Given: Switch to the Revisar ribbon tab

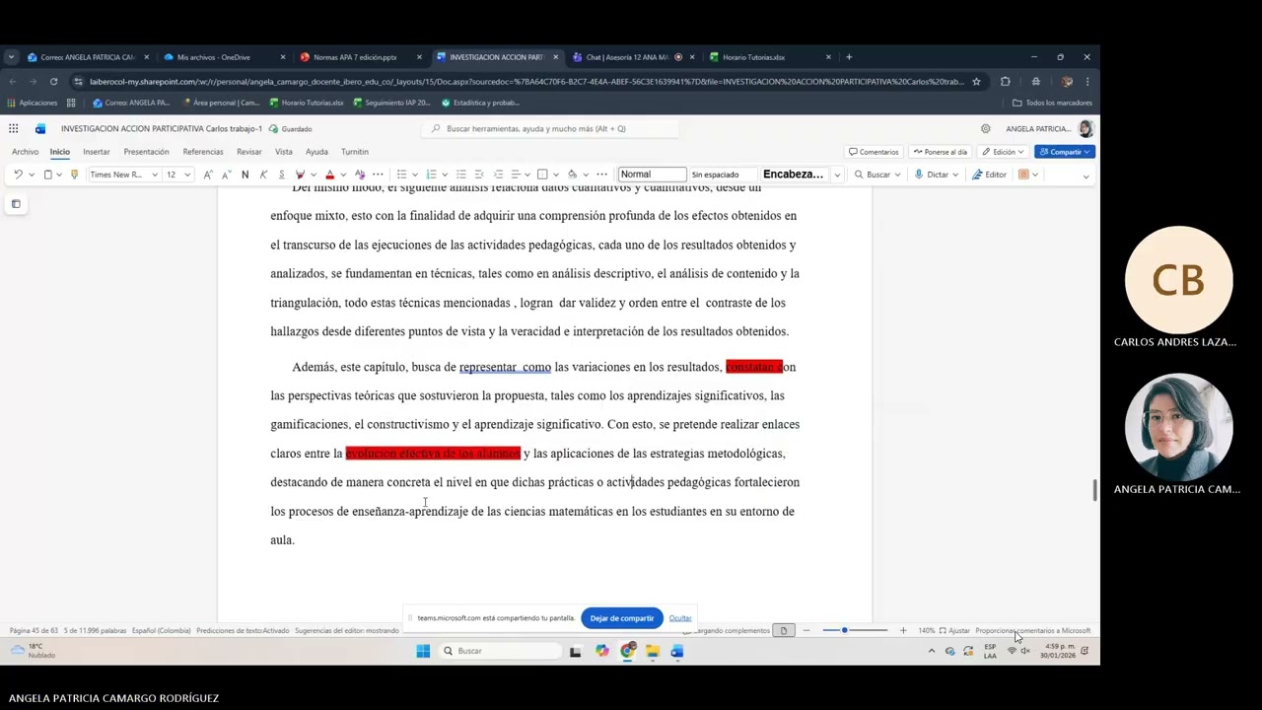Looking at the screenshot, I should pyautogui.click(x=249, y=152).
